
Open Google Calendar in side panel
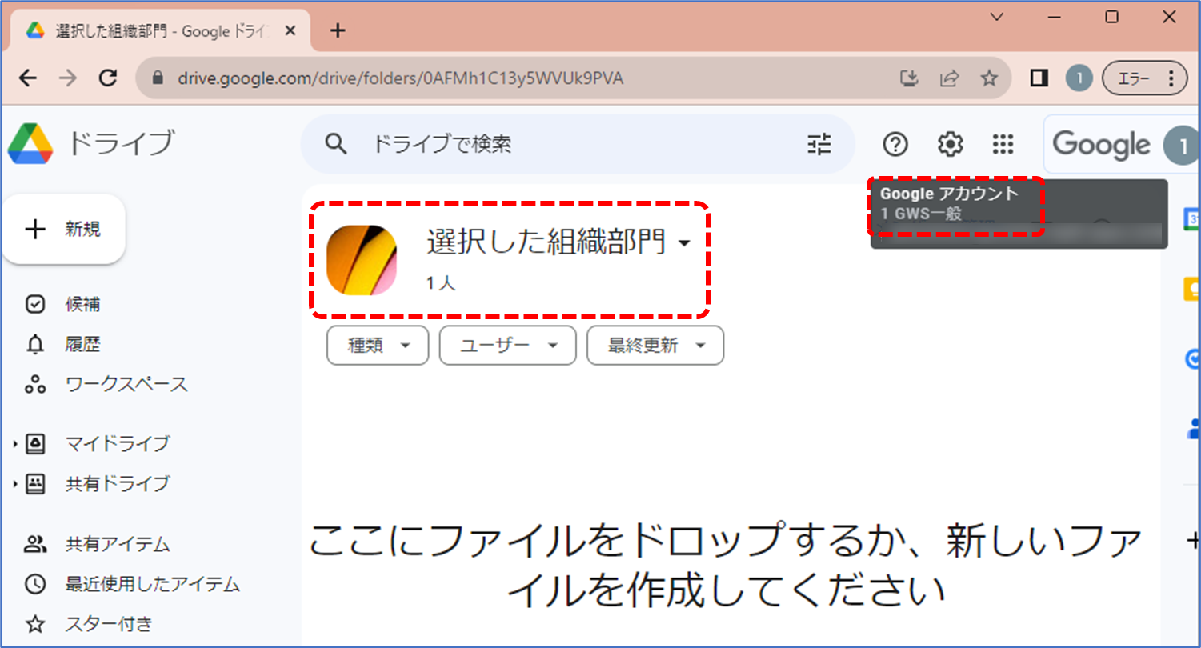[1192, 219]
